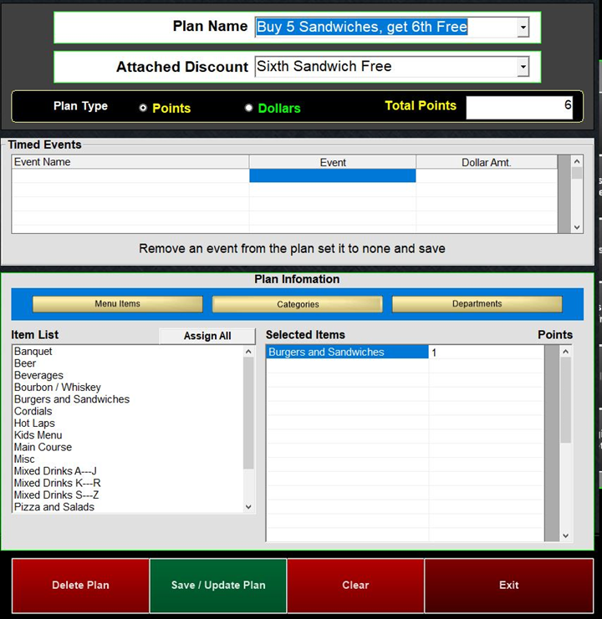Select Pizza and Salads in Item List
This screenshot has height=619, width=602.
(x=54, y=507)
